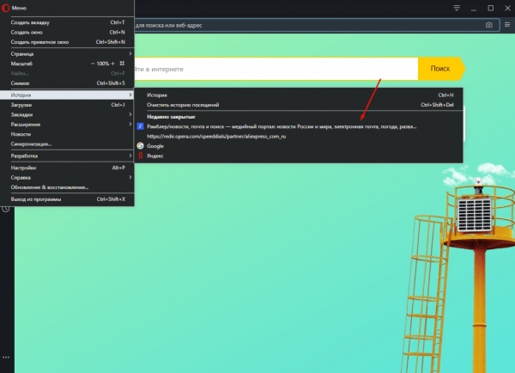Click the Google favicon in recently closed list
The width and height of the screenshot is (515, 373).
140,146
